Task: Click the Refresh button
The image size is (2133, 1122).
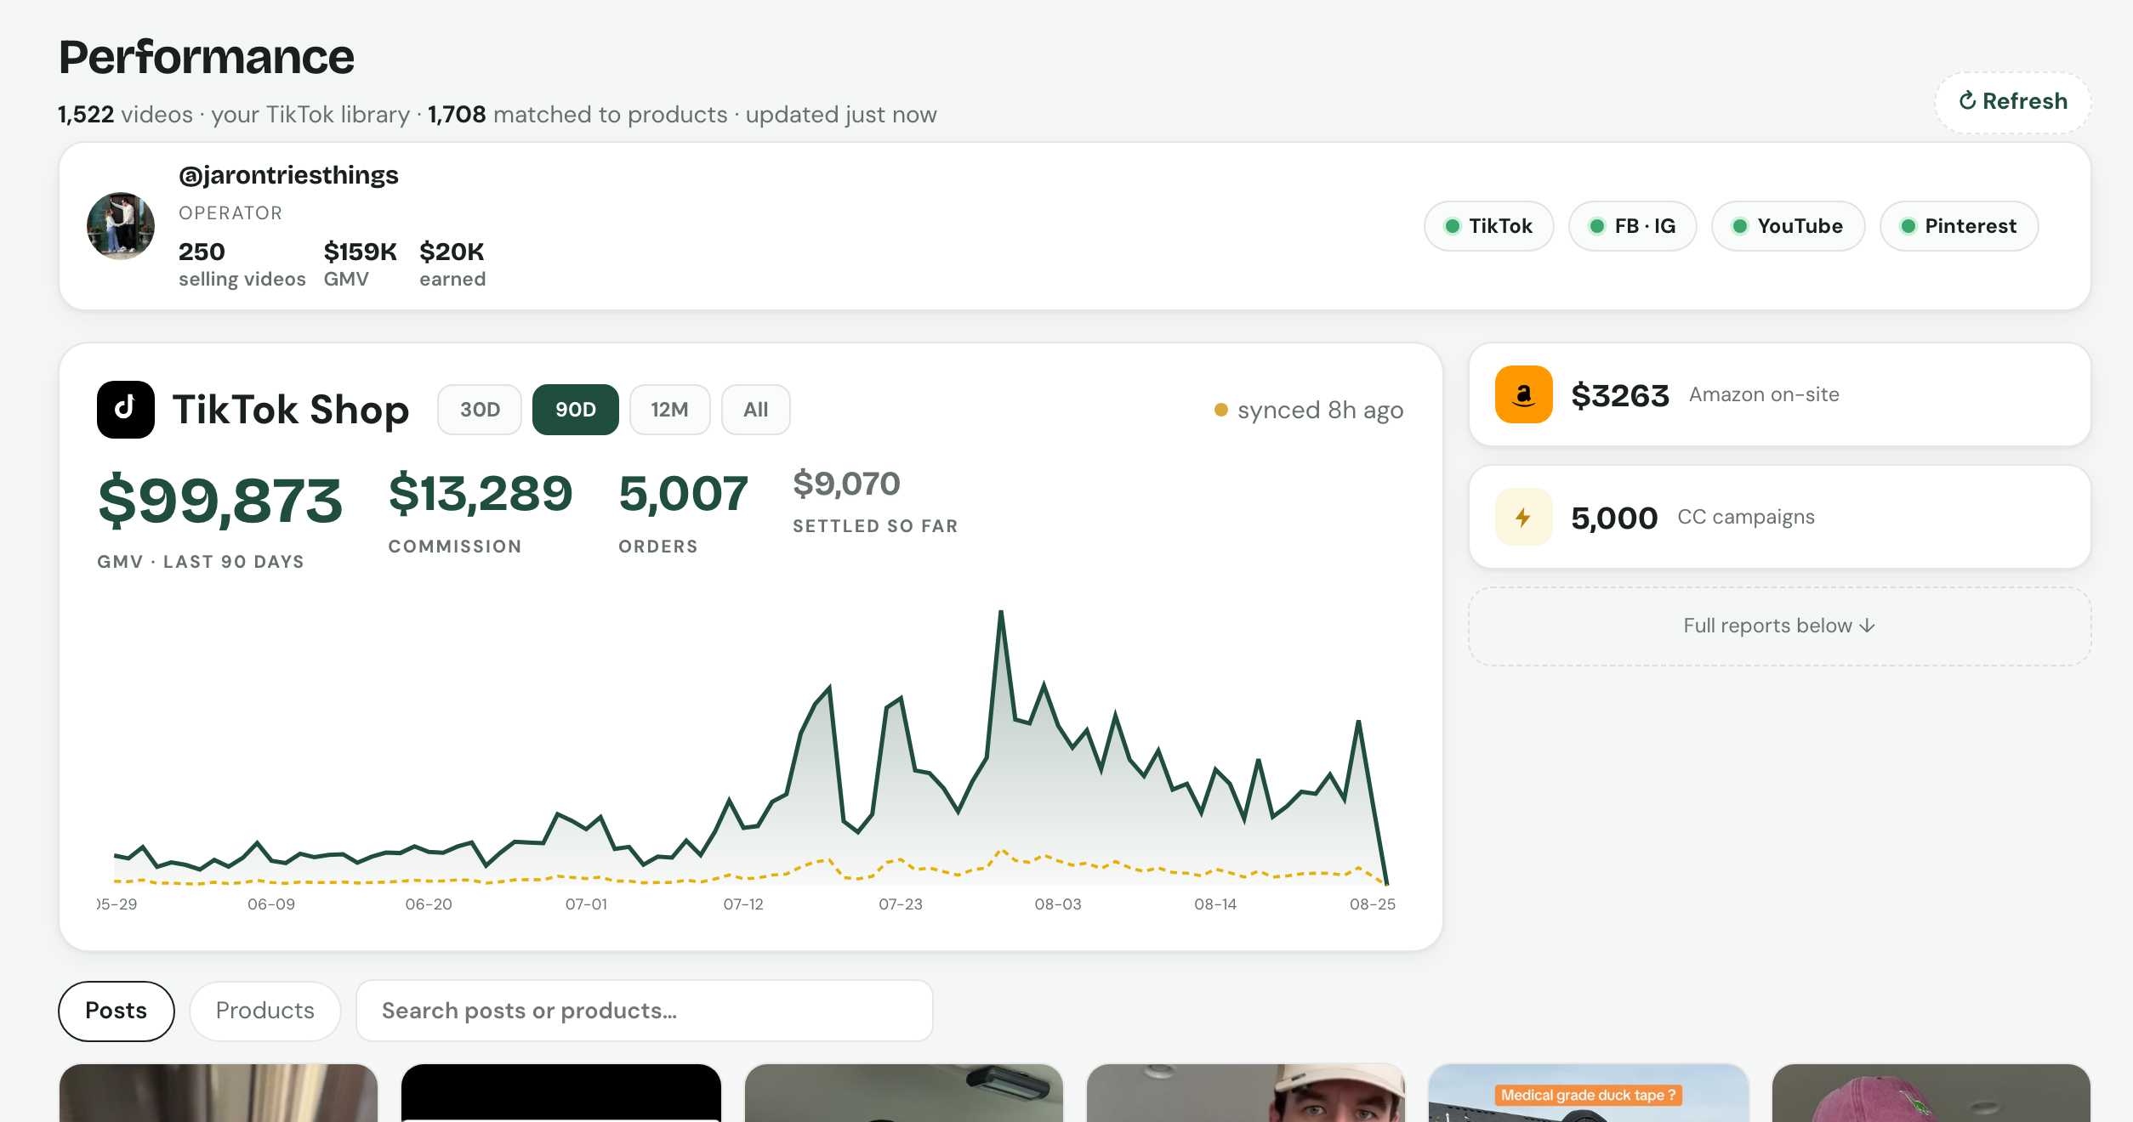Action: pyautogui.click(x=2012, y=102)
